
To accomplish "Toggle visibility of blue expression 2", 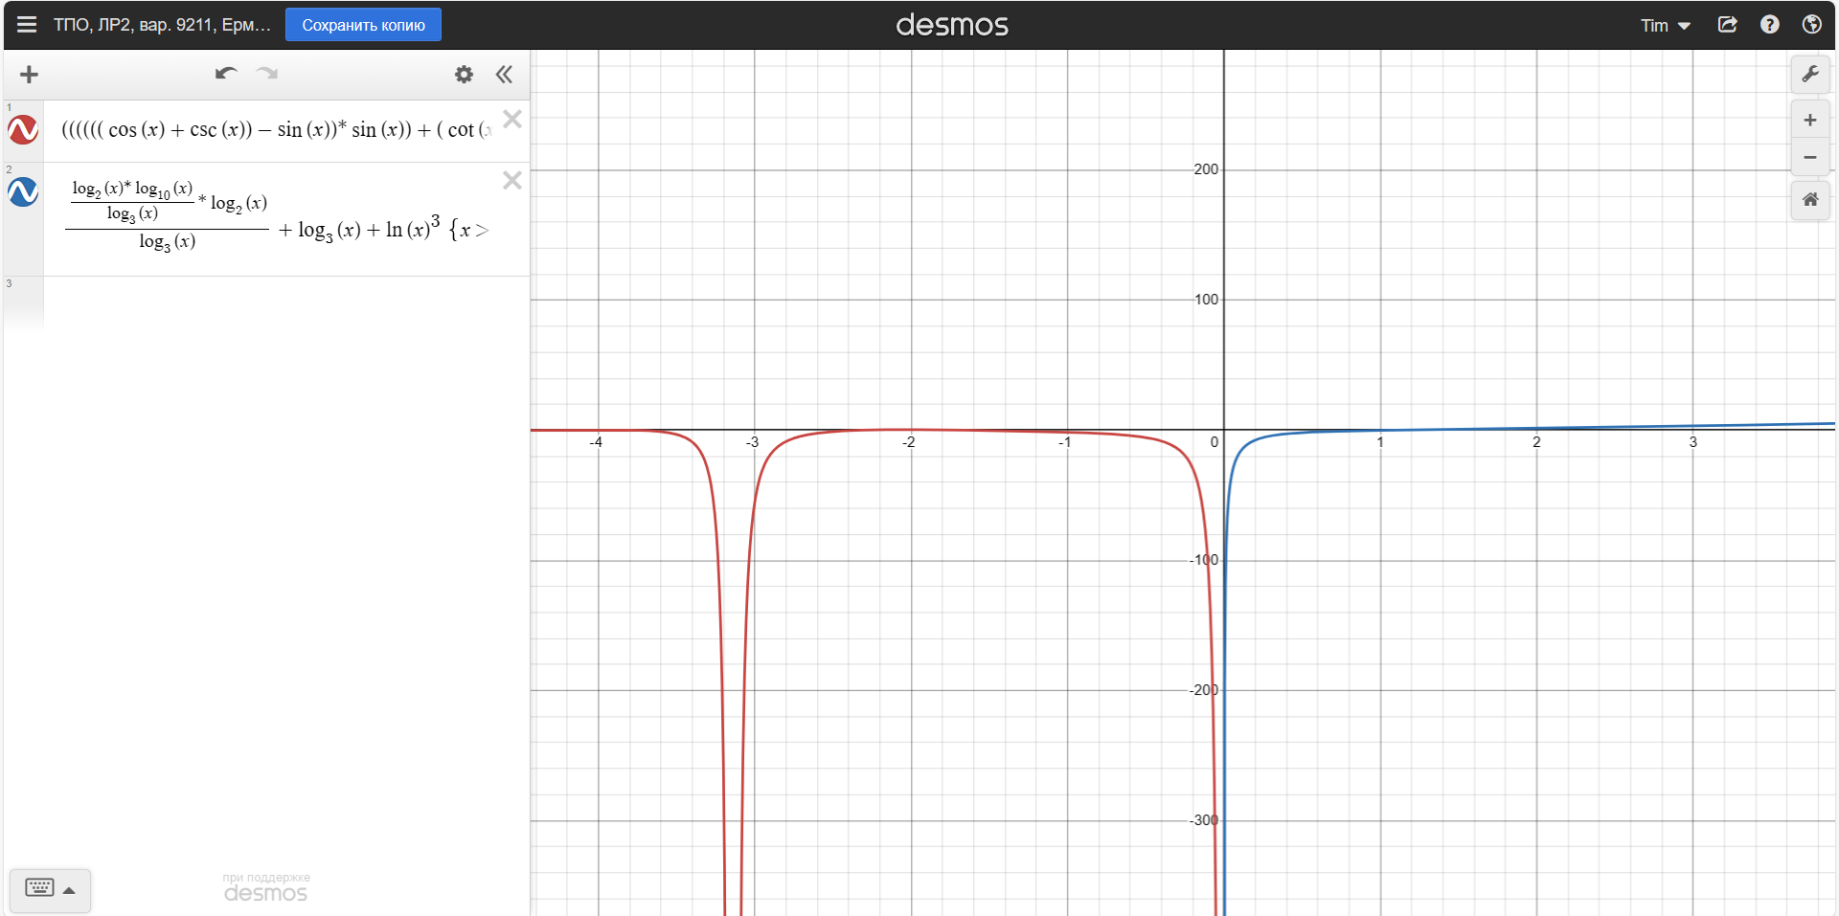I will tap(23, 192).
